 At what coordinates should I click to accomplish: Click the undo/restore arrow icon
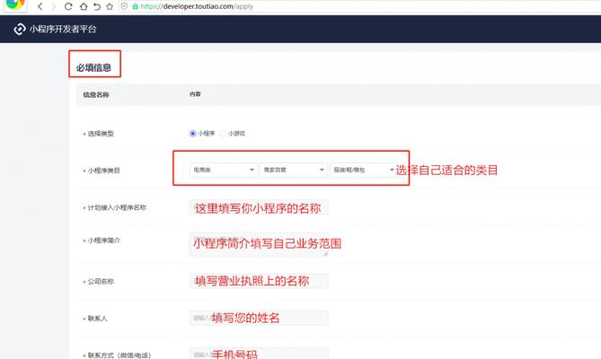[x=97, y=6]
